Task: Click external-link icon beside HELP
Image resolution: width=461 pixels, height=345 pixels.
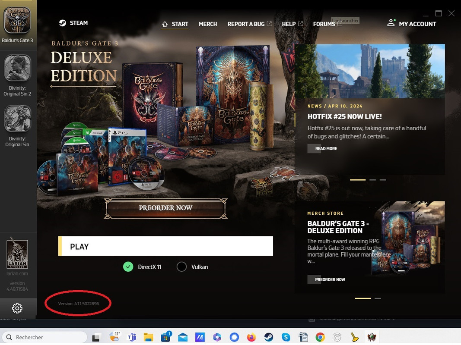Action: [300, 24]
